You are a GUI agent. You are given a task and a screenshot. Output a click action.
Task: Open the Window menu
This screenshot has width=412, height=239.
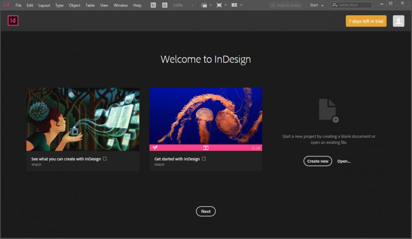(121, 5)
